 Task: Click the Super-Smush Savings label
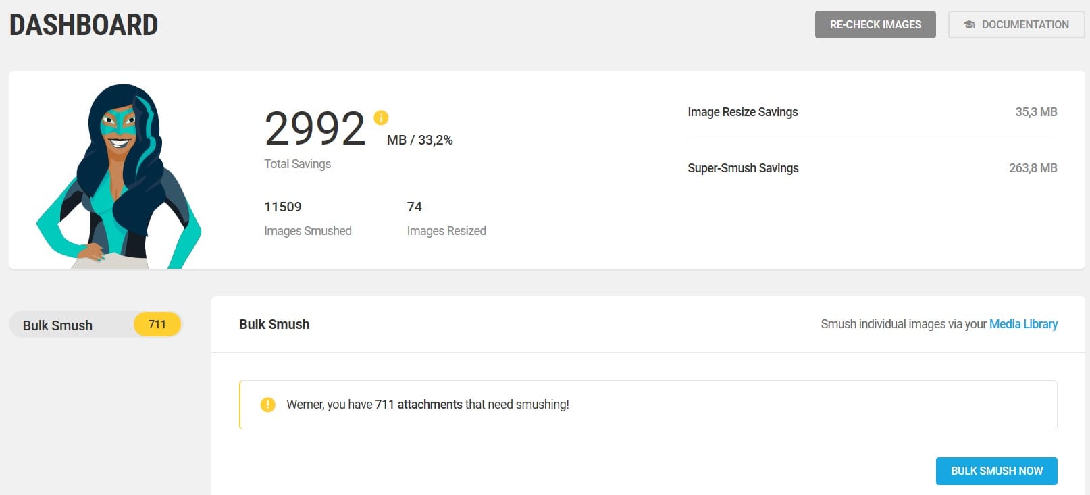[743, 168]
